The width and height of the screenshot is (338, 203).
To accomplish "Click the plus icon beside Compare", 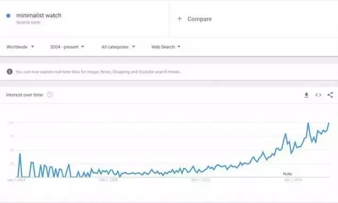I will pyautogui.click(x=179, y=19).
